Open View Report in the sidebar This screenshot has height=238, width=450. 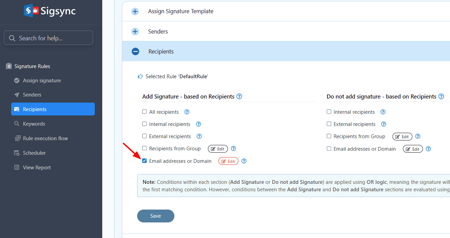click(x=37, y=168)
